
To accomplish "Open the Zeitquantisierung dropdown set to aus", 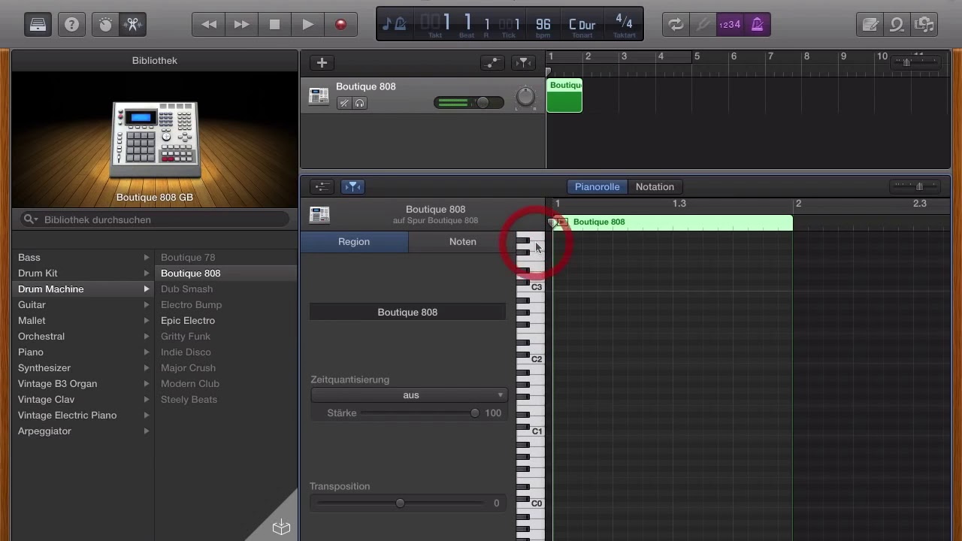I will (x=410, y=395).
